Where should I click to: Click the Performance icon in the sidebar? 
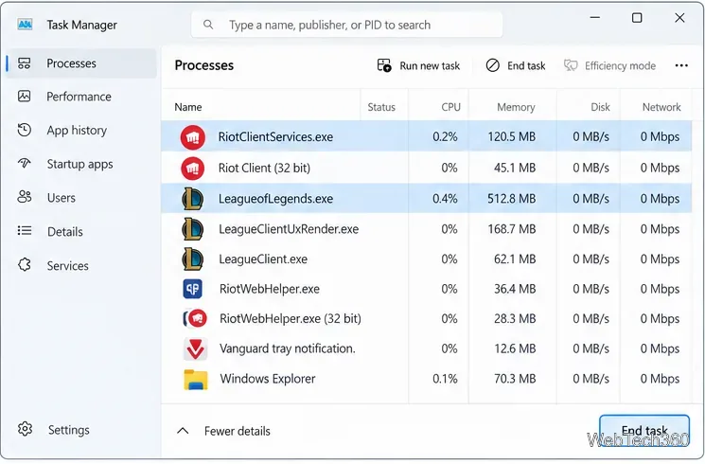coord(25,97)
